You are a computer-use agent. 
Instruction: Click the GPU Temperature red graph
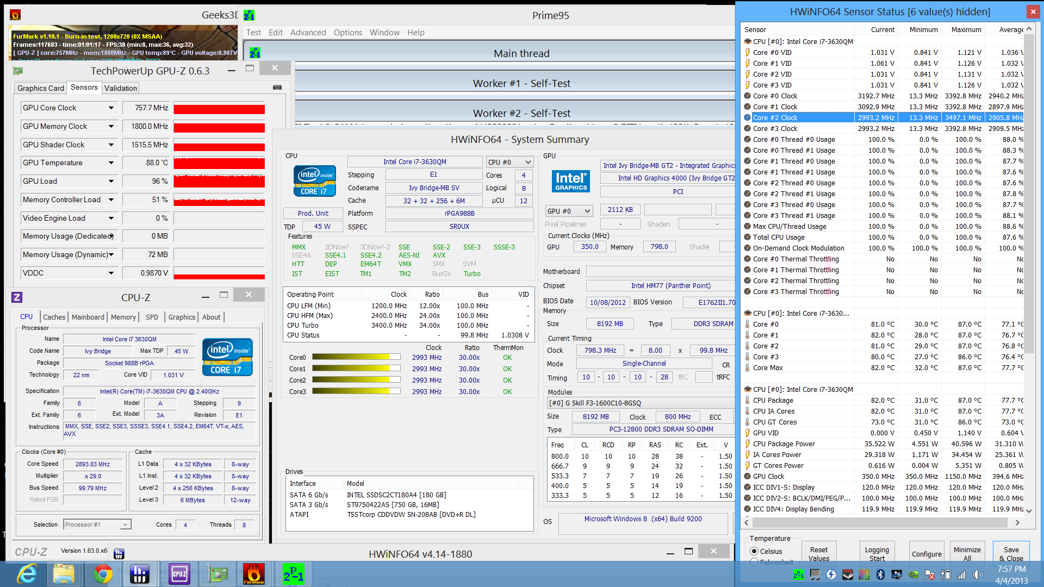(x=219, y=163)
